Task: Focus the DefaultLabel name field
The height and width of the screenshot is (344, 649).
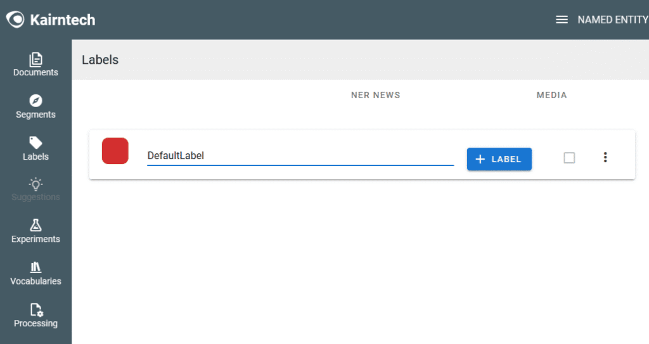Action: click(x=300, y=156)
